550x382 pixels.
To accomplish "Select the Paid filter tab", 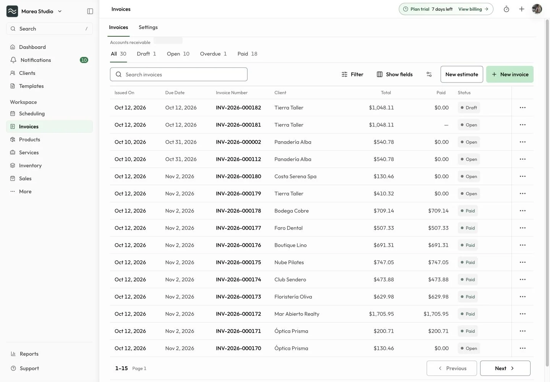I will tap(247, 54).
